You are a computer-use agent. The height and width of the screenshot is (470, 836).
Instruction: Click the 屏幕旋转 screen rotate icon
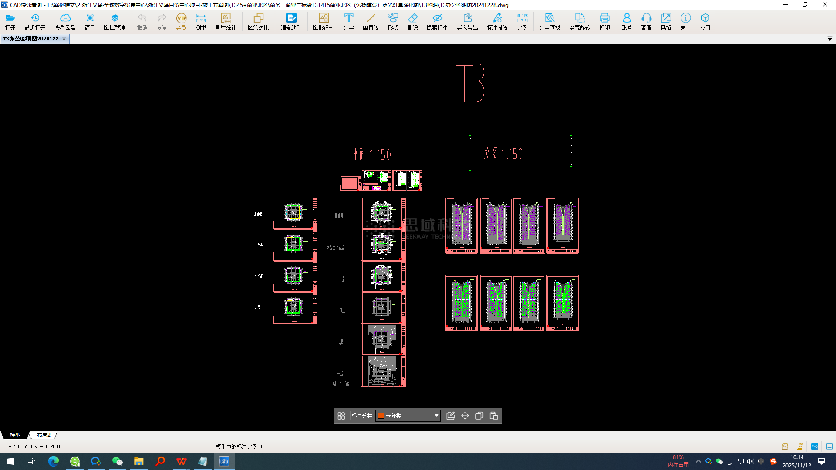(x=580, y=21)
